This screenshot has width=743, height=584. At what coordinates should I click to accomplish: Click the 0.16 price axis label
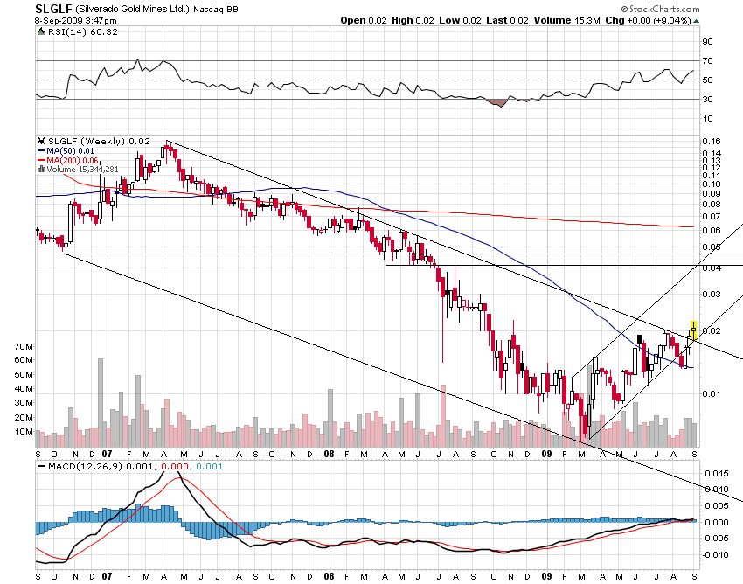point(712,142)
